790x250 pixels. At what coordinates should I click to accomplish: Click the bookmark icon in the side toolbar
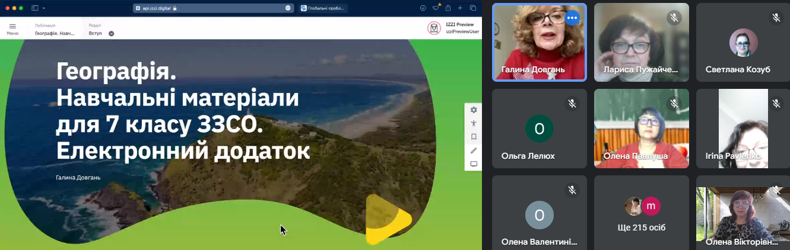tap(474, 137)
